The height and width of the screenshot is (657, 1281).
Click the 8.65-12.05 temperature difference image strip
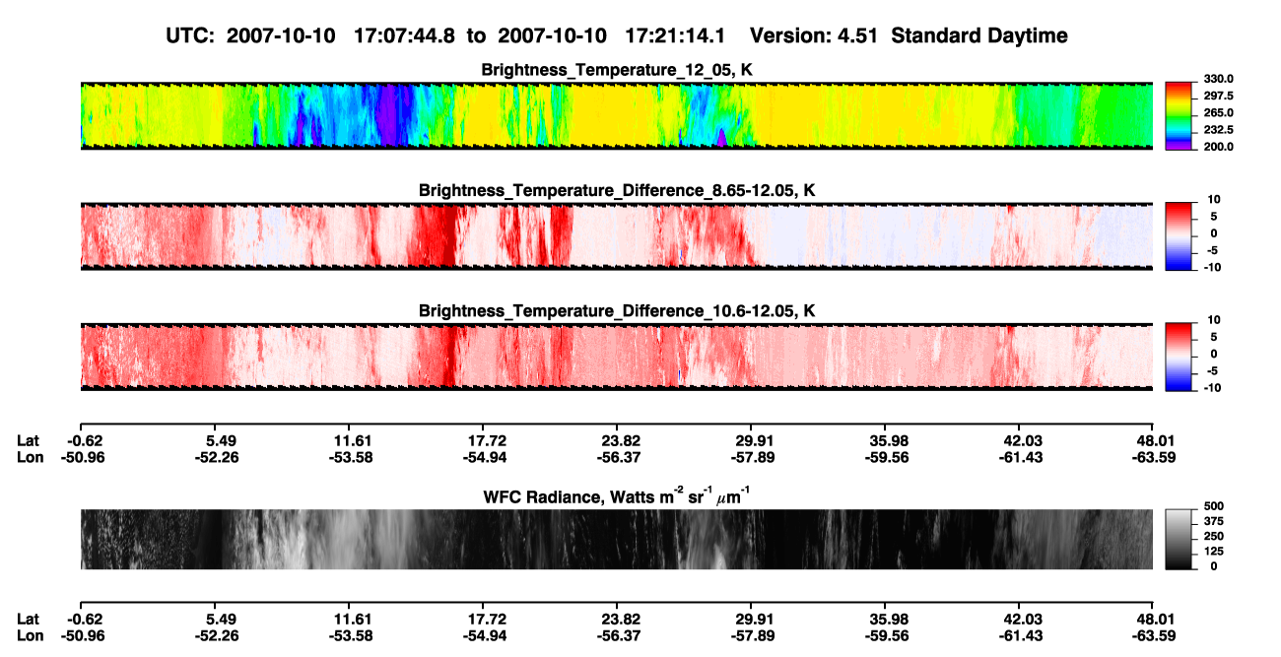point(616,234)
